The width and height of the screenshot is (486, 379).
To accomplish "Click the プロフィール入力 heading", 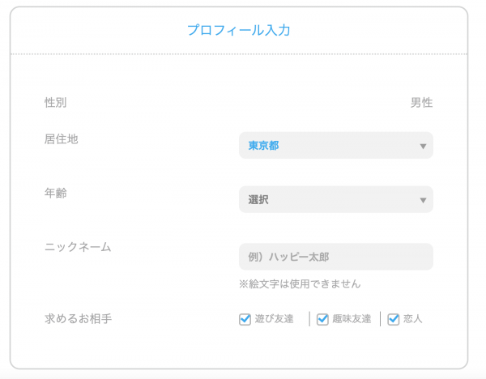I will pyautogui.click(x=238, y=30).
